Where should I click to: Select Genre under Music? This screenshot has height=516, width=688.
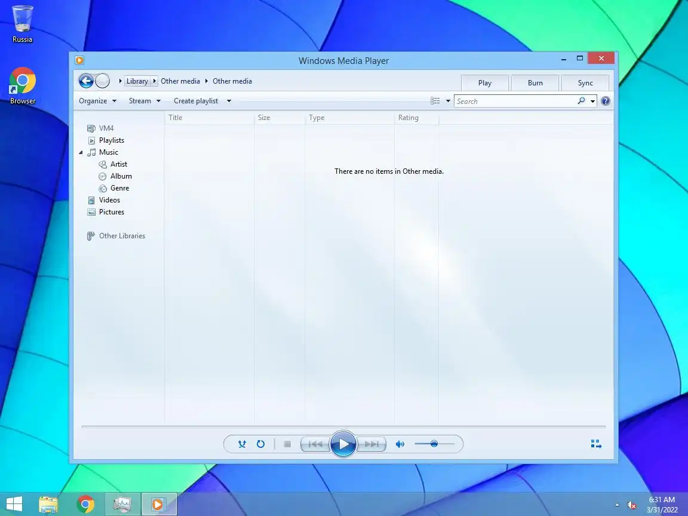pos(119,188)
